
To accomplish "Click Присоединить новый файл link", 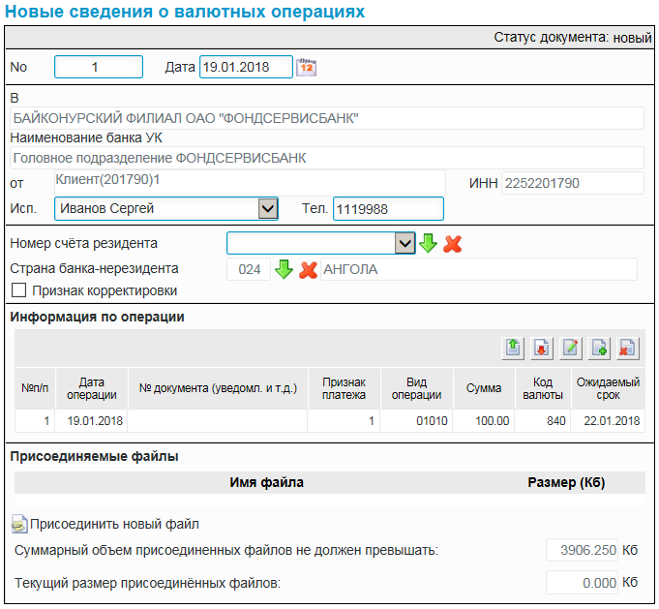I will [x=114, y=524].
